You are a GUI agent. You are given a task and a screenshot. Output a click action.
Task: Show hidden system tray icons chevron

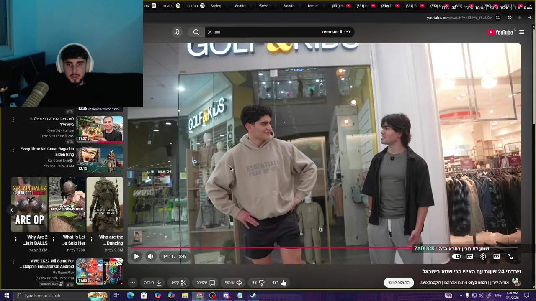click(x=461, y=296)
